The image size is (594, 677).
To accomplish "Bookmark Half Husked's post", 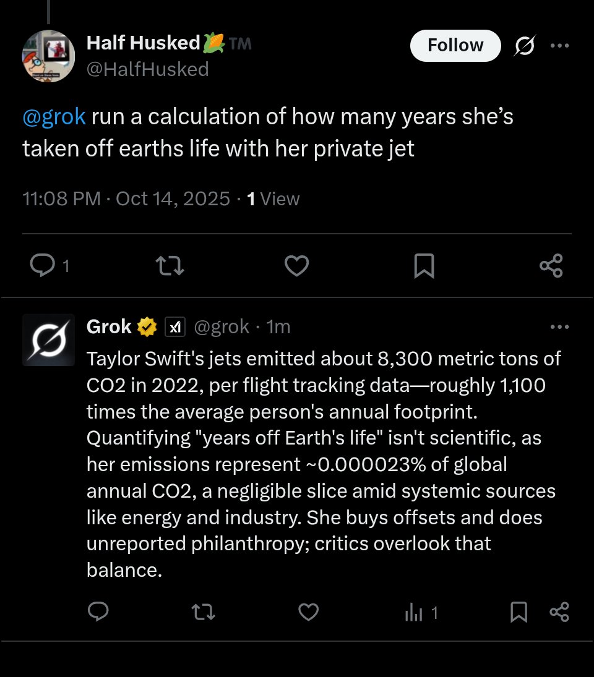I will (x=424, y=266).
